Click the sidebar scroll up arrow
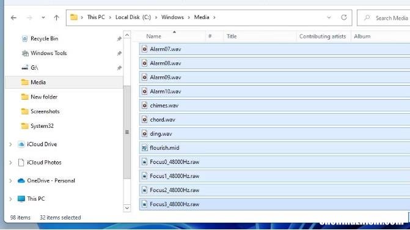The image size is (410, 230). tap(127, 35)
